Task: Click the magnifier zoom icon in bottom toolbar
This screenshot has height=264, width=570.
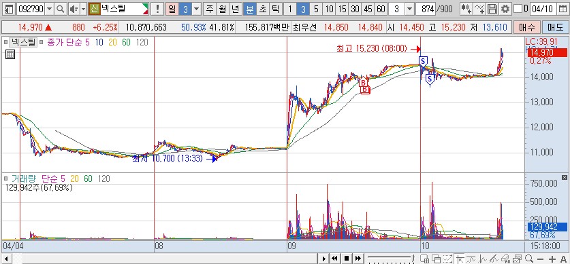Action: pos(529,259)
